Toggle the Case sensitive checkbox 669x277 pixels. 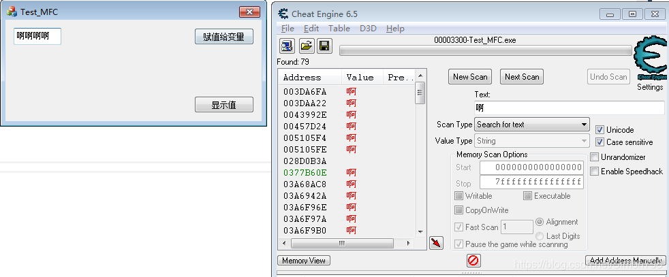point(600,142)
